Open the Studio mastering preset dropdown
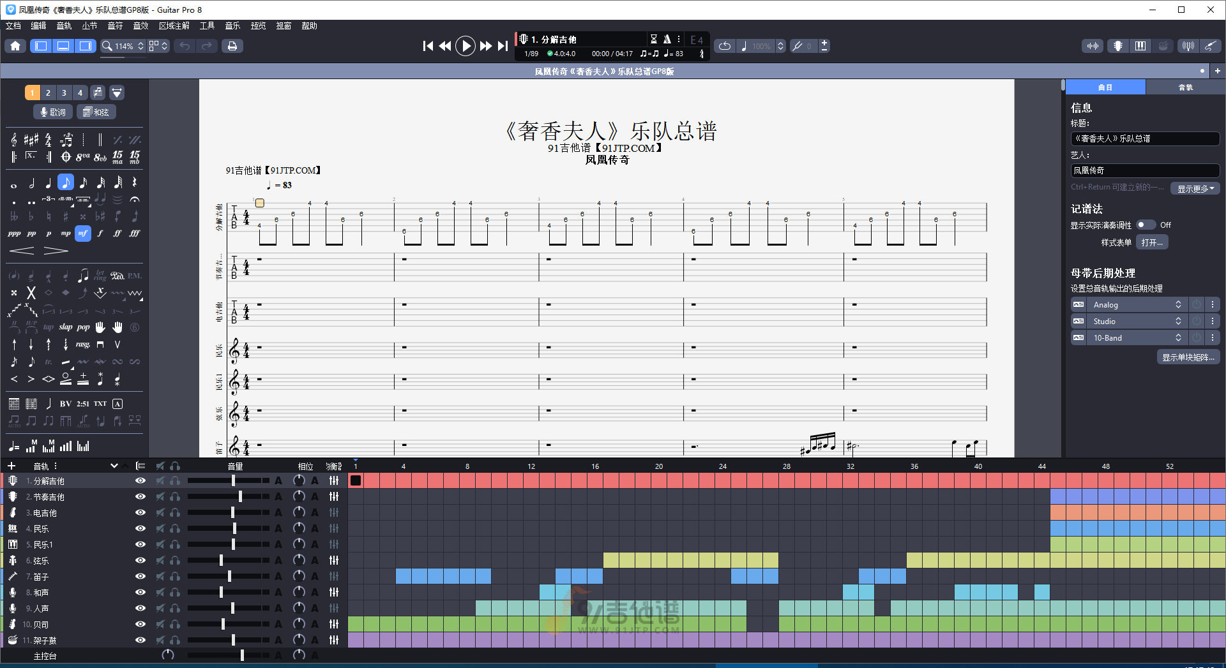1226x668 pixels. coord(1137,322)
